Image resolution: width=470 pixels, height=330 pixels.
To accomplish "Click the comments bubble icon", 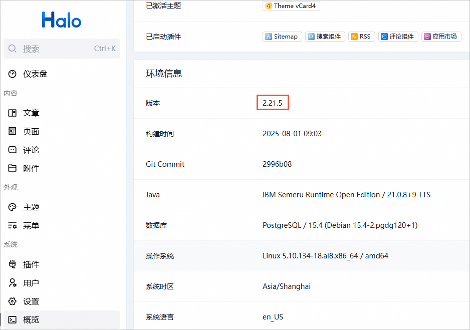I will (13, 150).
